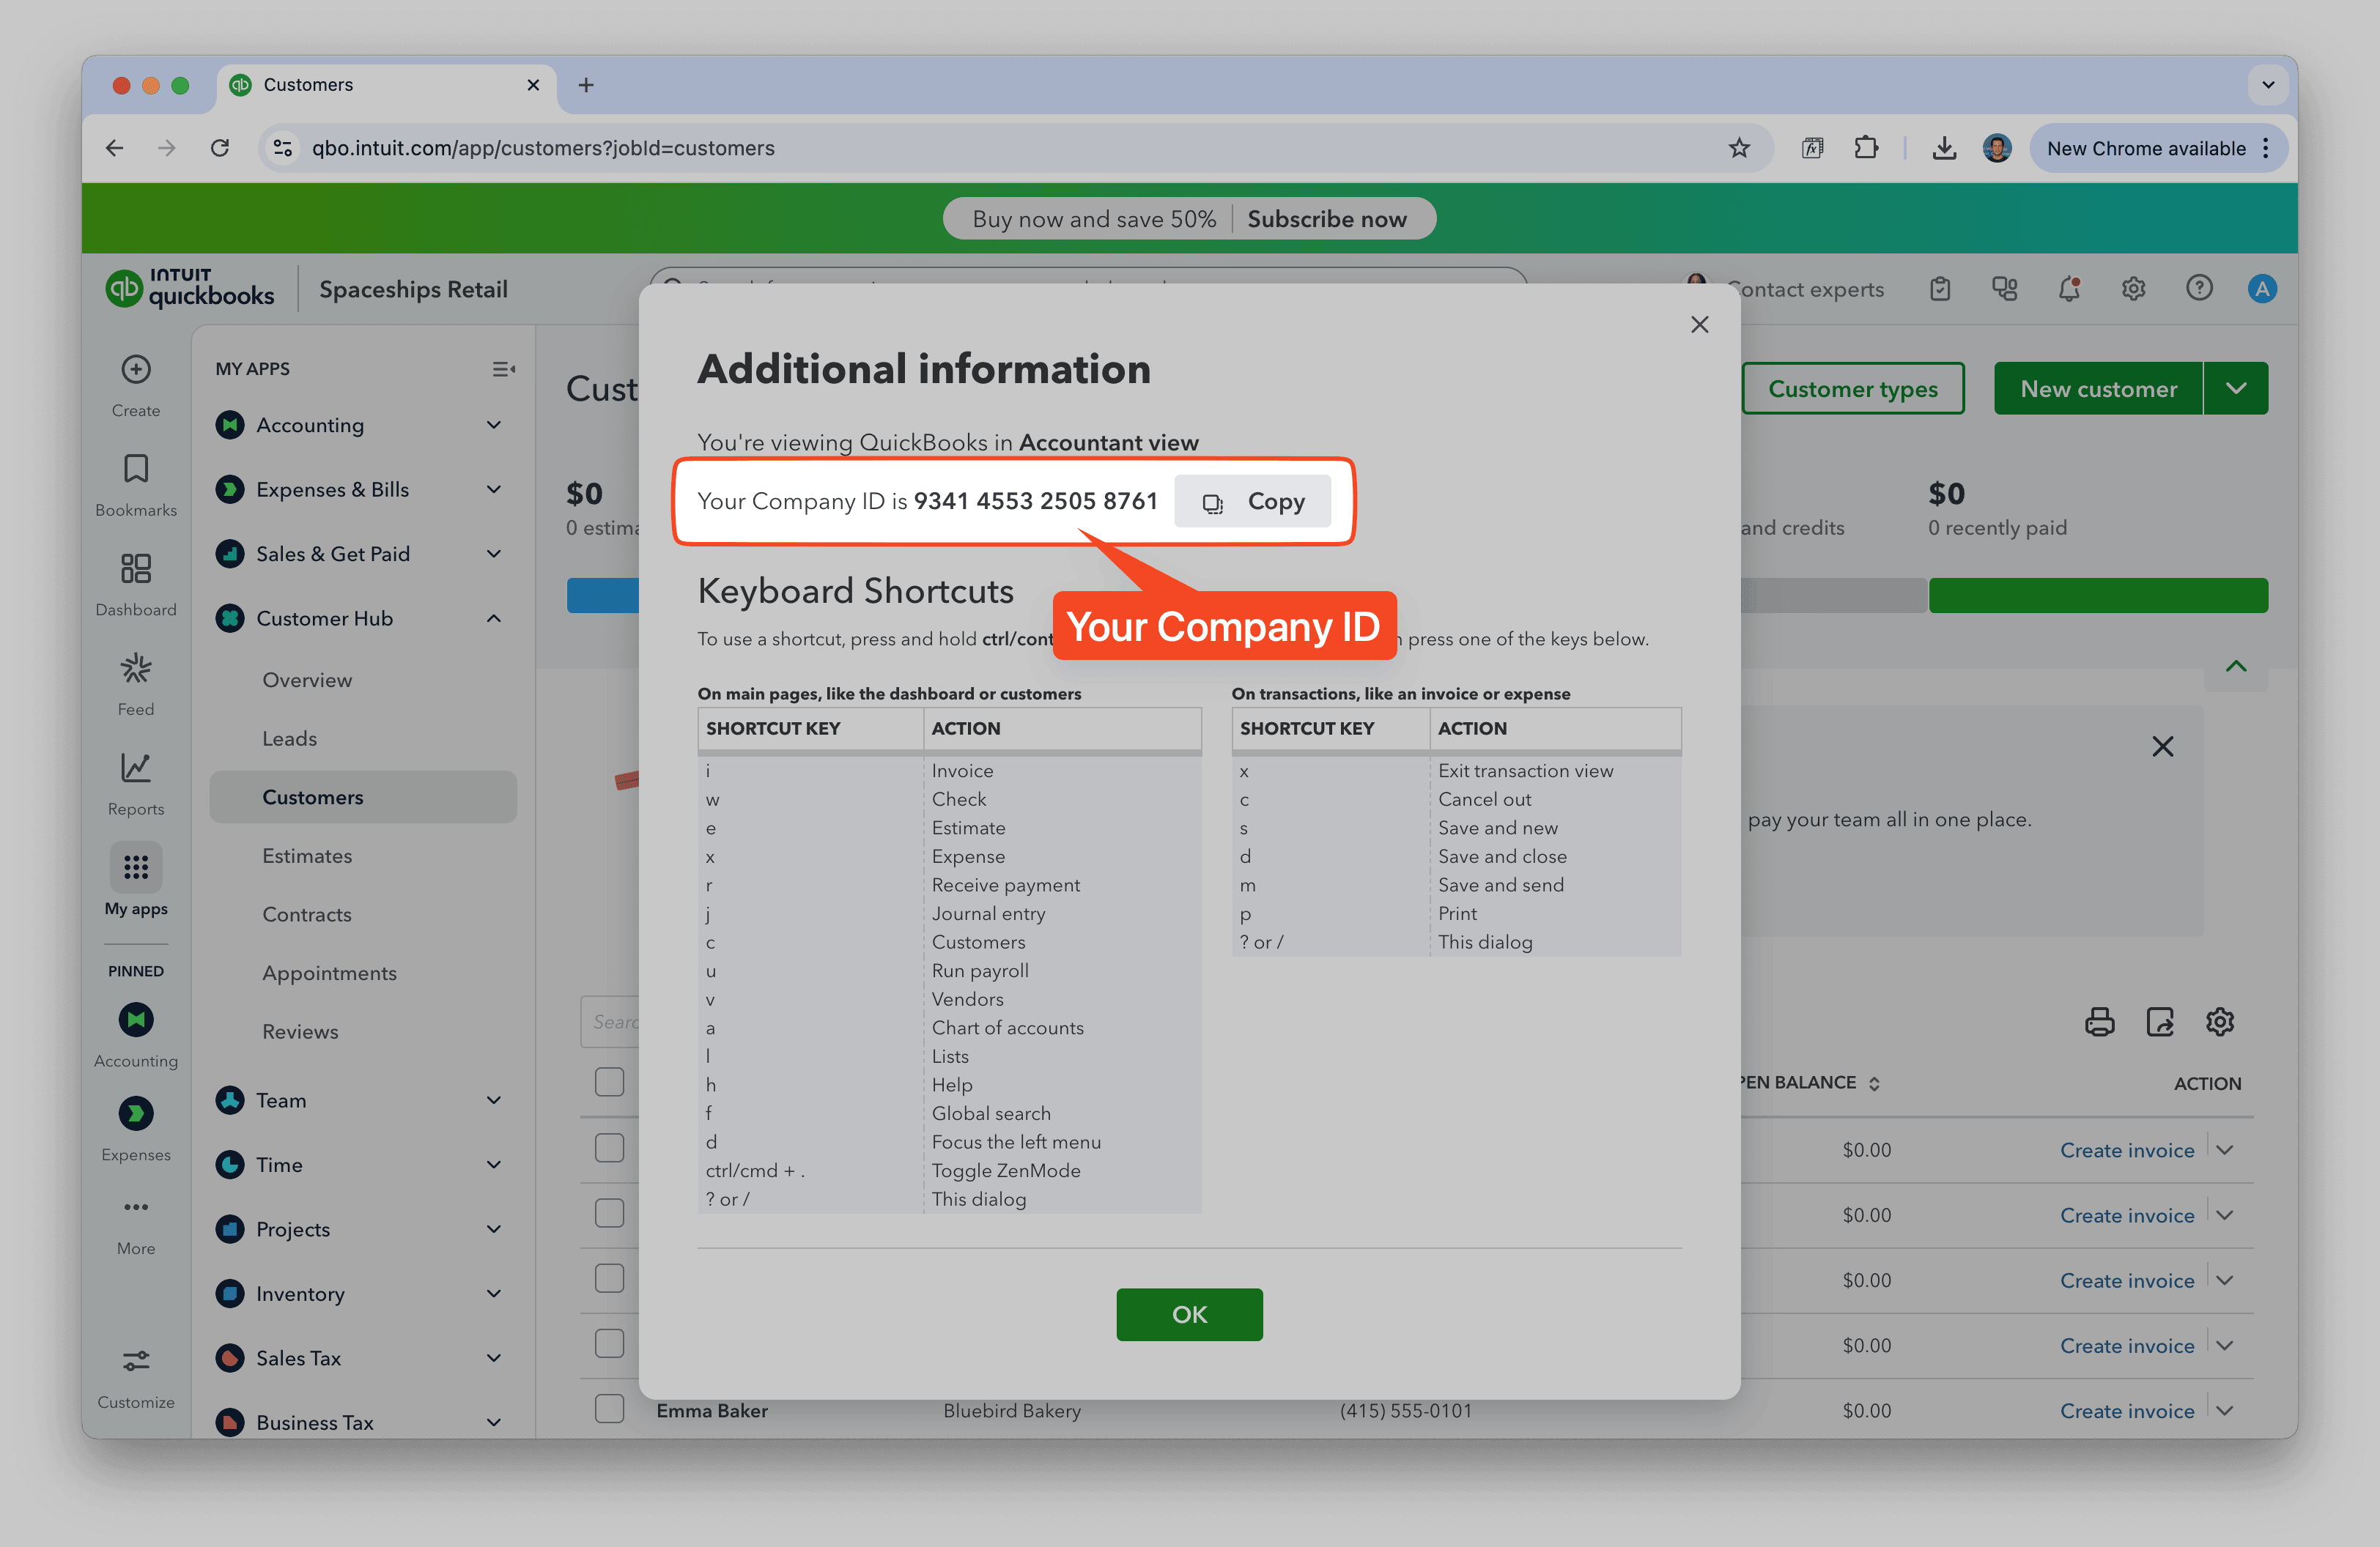
Task: Click the New customer button
Action: [x=2098, y=389]
